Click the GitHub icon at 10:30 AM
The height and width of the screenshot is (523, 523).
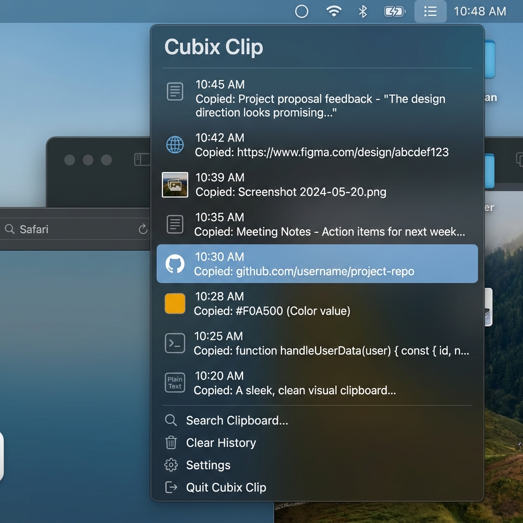[175, 264]
